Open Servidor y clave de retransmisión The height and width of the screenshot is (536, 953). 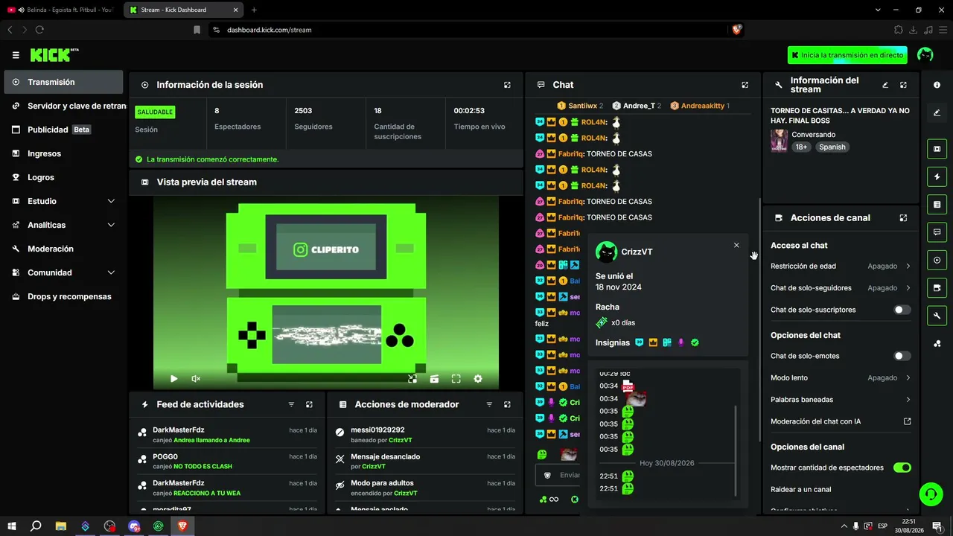63,106
